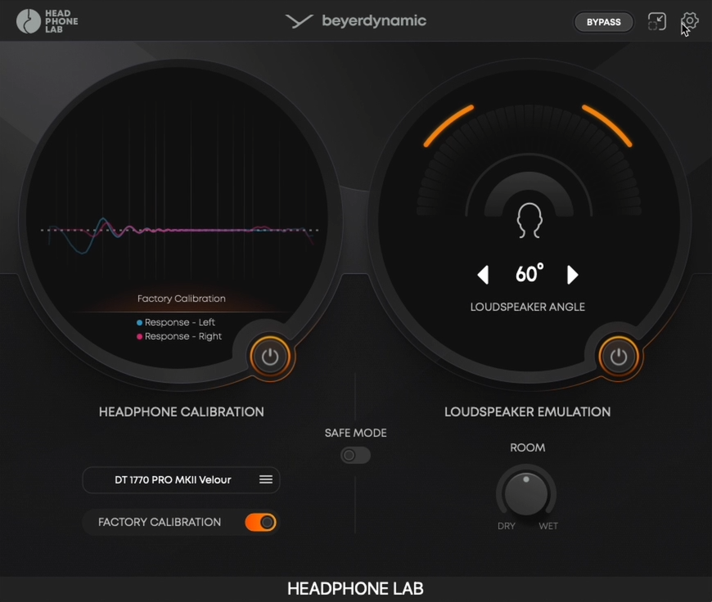Open settings via the gear icon

[x=689, y=21]
